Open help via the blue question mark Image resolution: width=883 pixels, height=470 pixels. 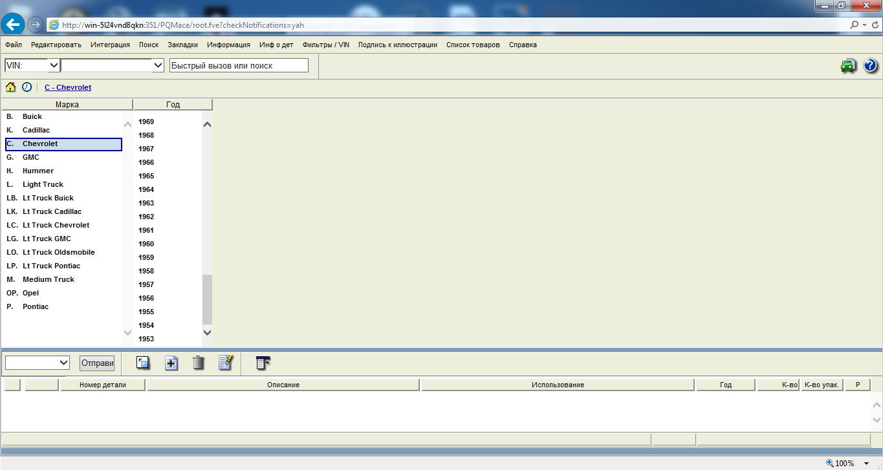point(870,65)
